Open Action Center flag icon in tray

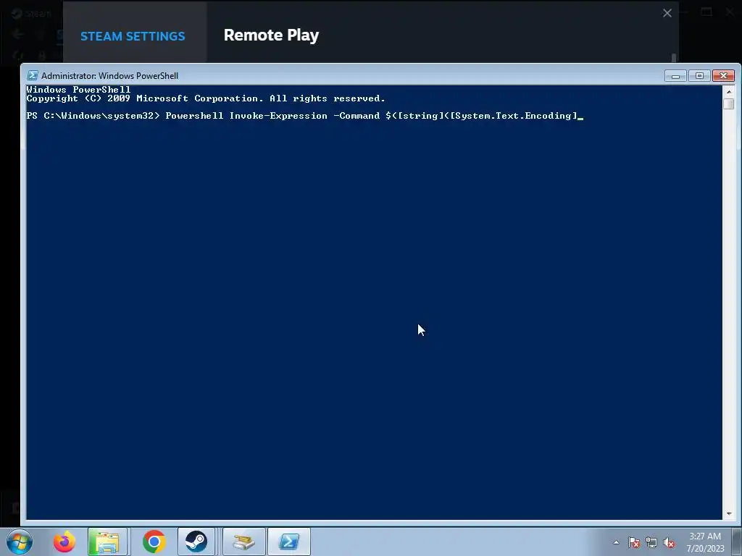pyautogui.click(x=634, y=543)
